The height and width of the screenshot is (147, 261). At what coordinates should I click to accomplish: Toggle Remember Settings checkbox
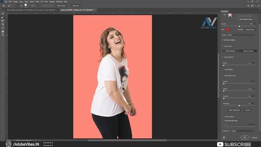click(222, 40)
